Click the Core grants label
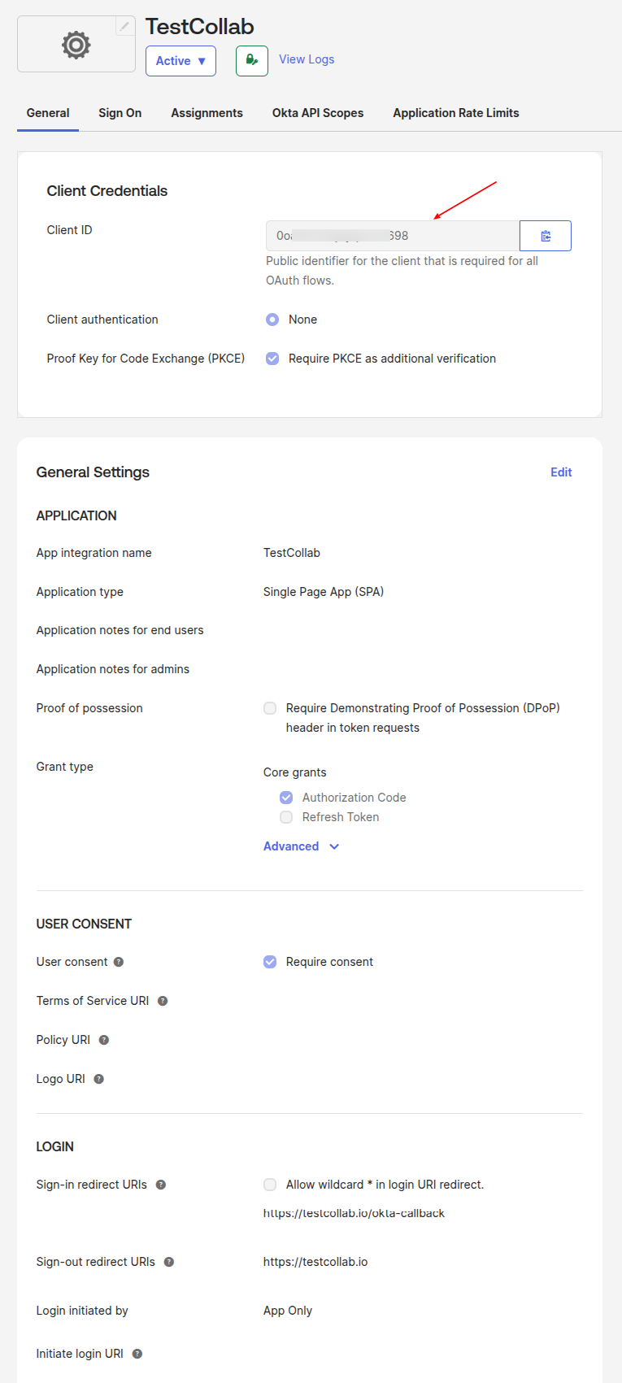622x1383 pixels. point(295,772)
